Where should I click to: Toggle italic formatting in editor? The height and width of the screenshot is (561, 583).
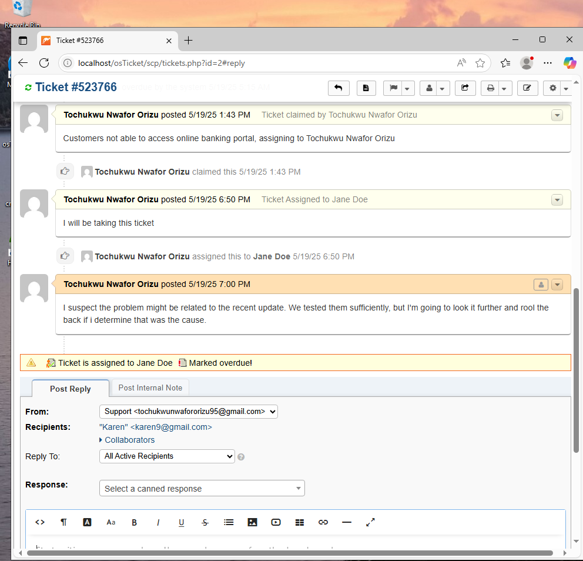(158, 522)
